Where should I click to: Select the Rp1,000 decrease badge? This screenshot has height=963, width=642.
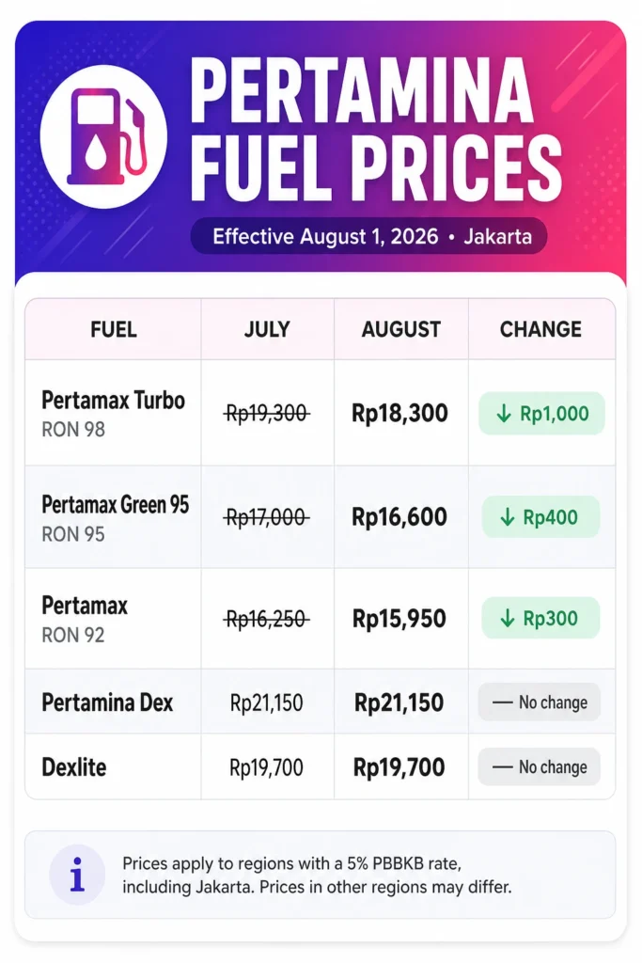tap(542, 414)
